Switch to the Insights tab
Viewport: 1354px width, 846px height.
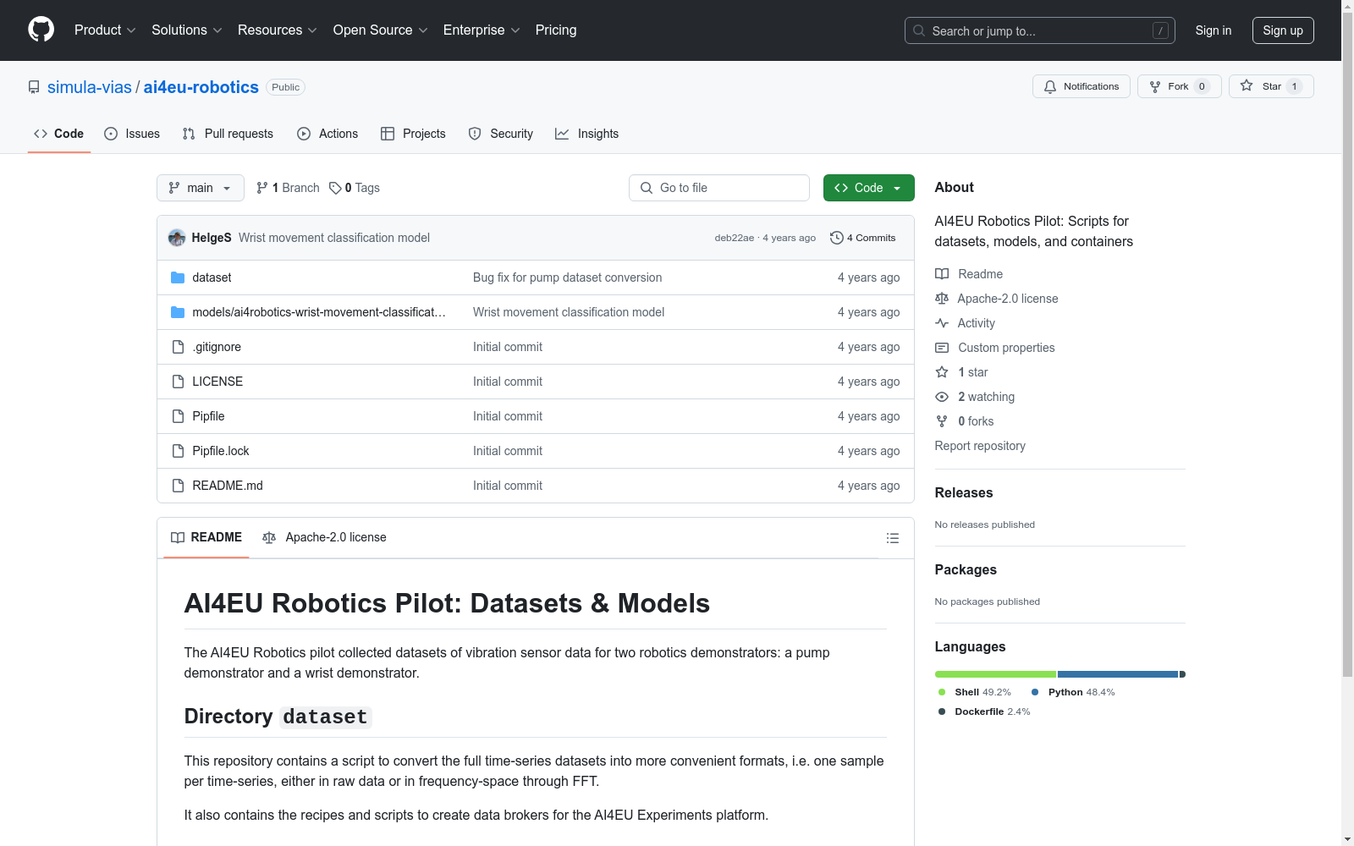pyautogui.click(x=587, y=134)
